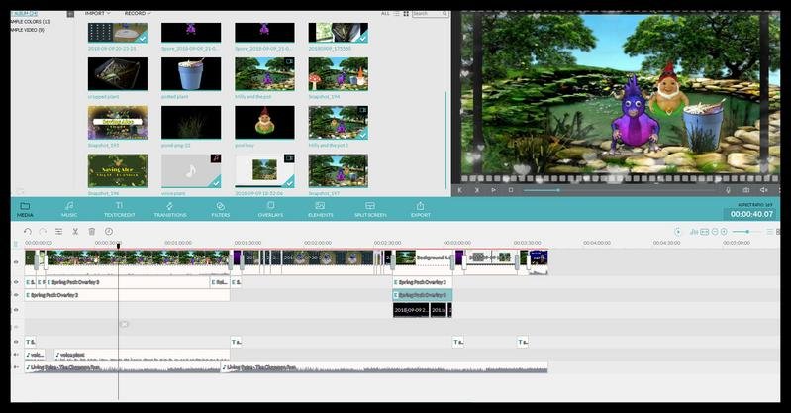
Task: Switch to the MEDIA tab
Action: (25, 209)
